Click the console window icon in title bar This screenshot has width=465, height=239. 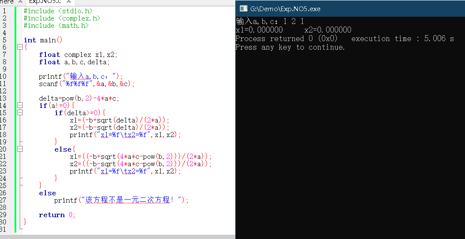243,9
